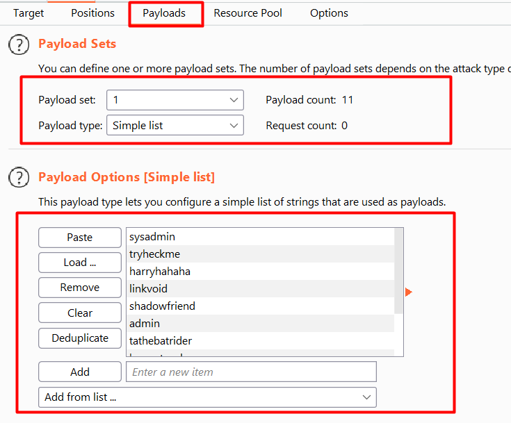Click the Paste button

tap(80, 238)
